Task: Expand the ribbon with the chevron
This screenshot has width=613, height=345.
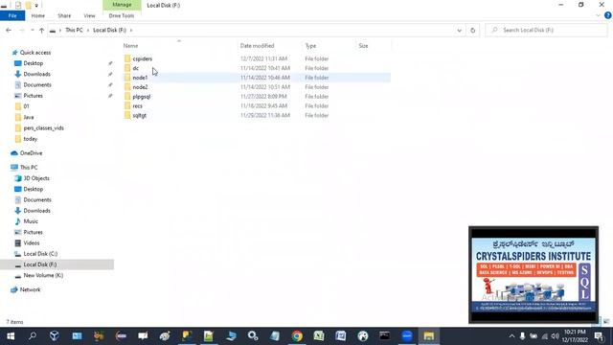Action: point(598,15)
